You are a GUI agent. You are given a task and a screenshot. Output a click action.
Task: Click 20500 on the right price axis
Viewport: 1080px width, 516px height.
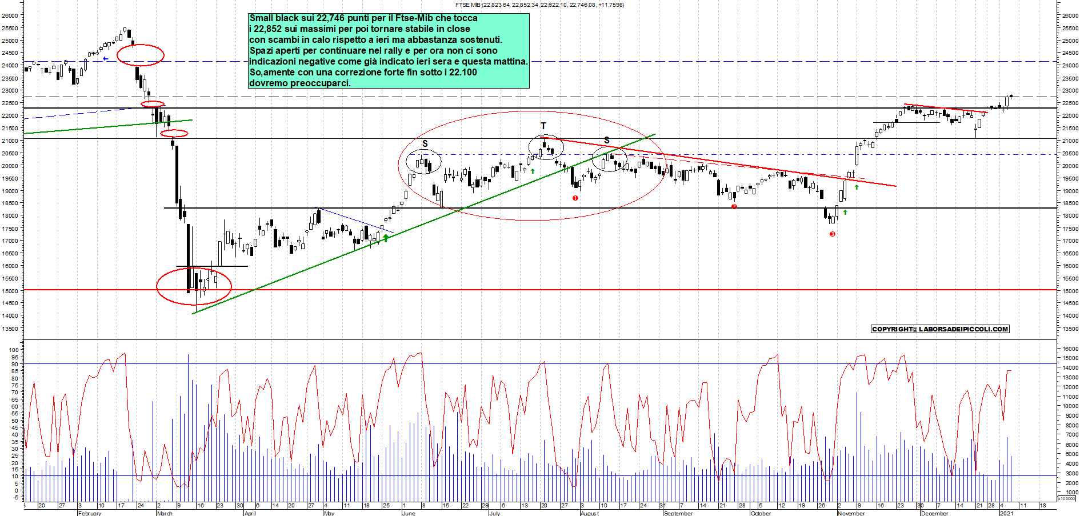[x=1070, y=154]
